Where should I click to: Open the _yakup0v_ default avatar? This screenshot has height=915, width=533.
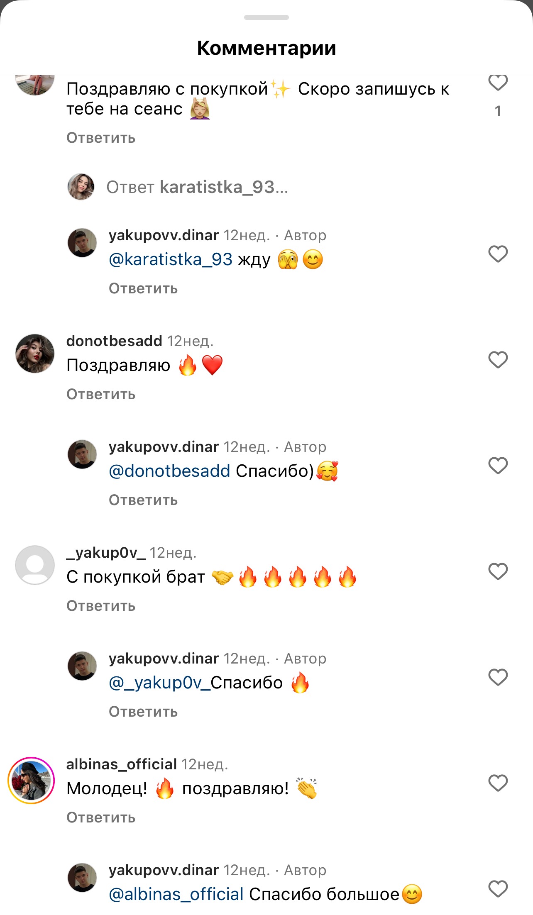(x=35, y=565)
